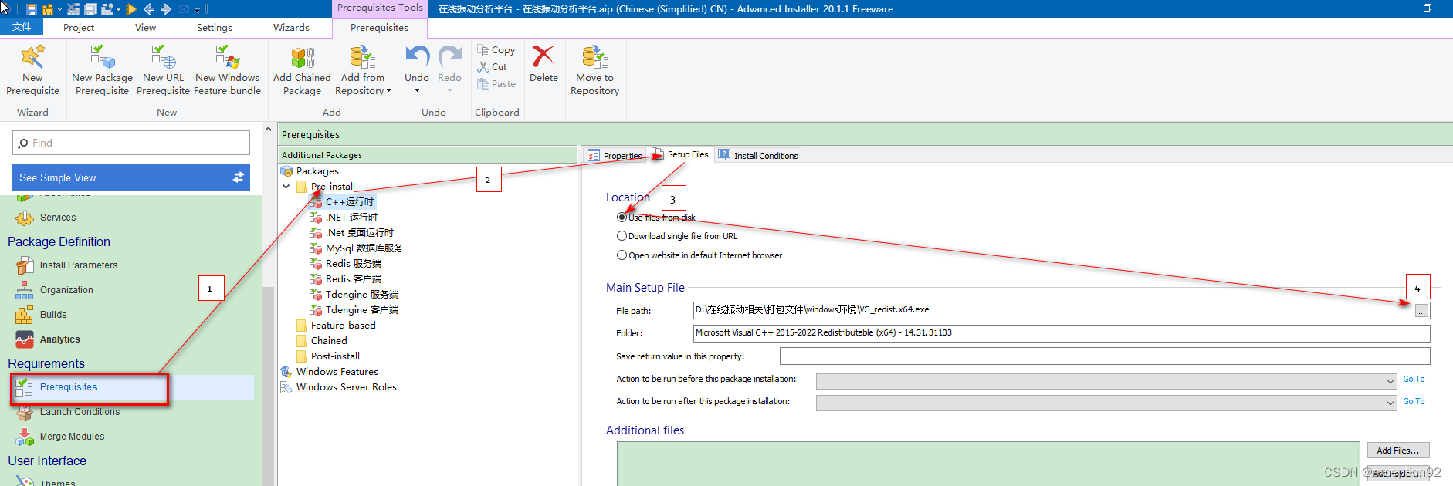The width and height of the screenshot is (1453, 486).
Task: Delete the selected prerequisite
Action: point(544,63)
